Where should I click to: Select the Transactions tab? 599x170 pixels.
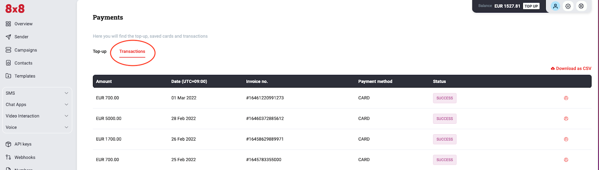pyautogui.click(x=132, y=51)
